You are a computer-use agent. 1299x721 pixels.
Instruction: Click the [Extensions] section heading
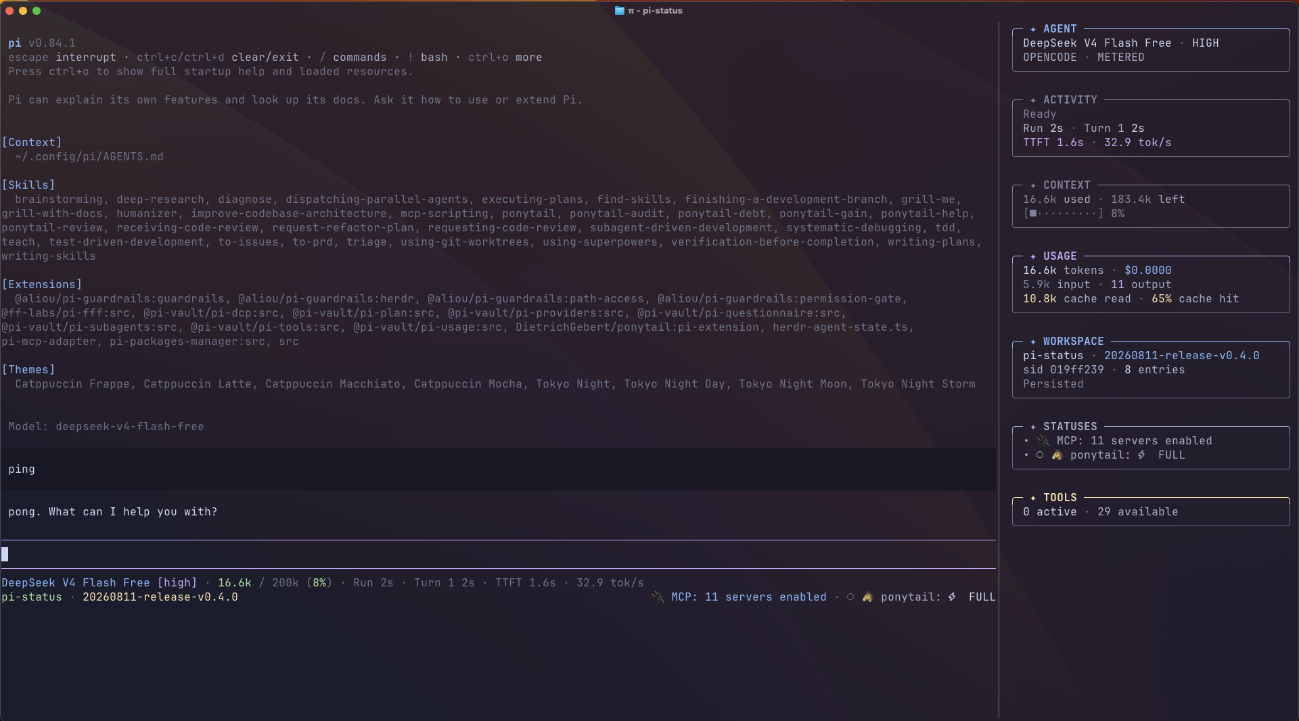click(x=42, y=285)
